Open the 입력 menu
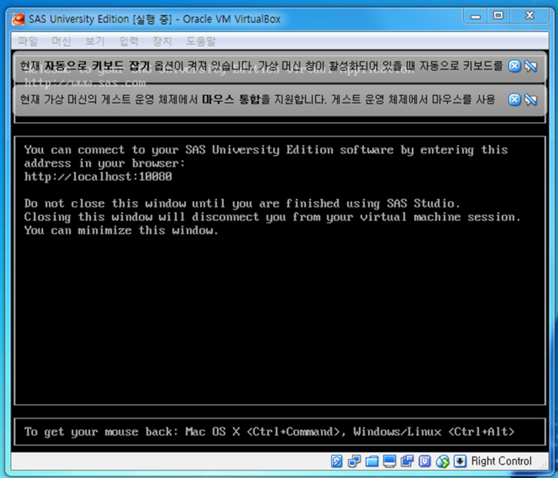This screenshot has width=558, height=478. click(x=128, y=41)
